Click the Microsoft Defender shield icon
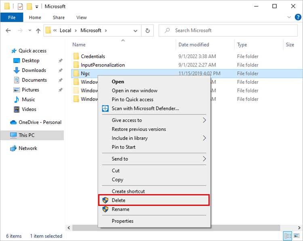Viewport: 303px width, 241px height. pyautogui.click(x=105, y=108)
